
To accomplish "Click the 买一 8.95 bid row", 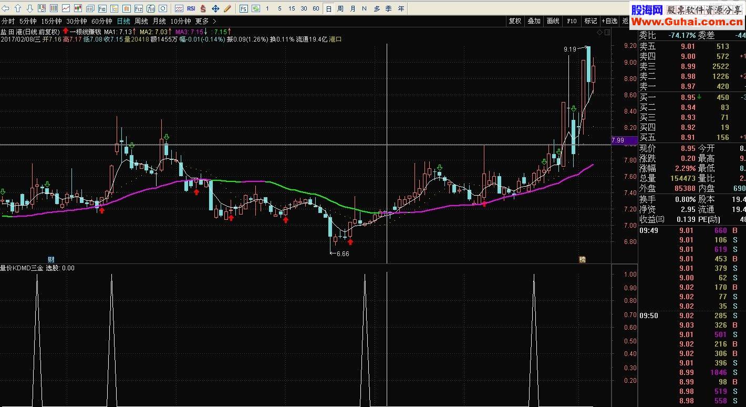I will [x=691, y=97].
